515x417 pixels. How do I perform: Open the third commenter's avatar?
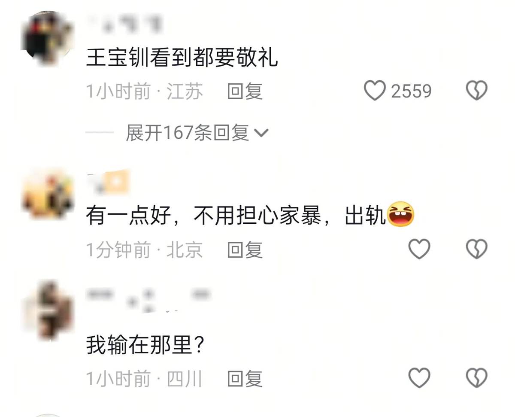click(x=48, y=310)
